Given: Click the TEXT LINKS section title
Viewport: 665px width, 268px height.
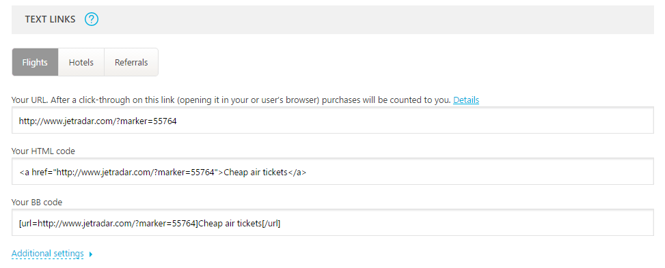Looking at the screenshot, I should tap(50, 19).
